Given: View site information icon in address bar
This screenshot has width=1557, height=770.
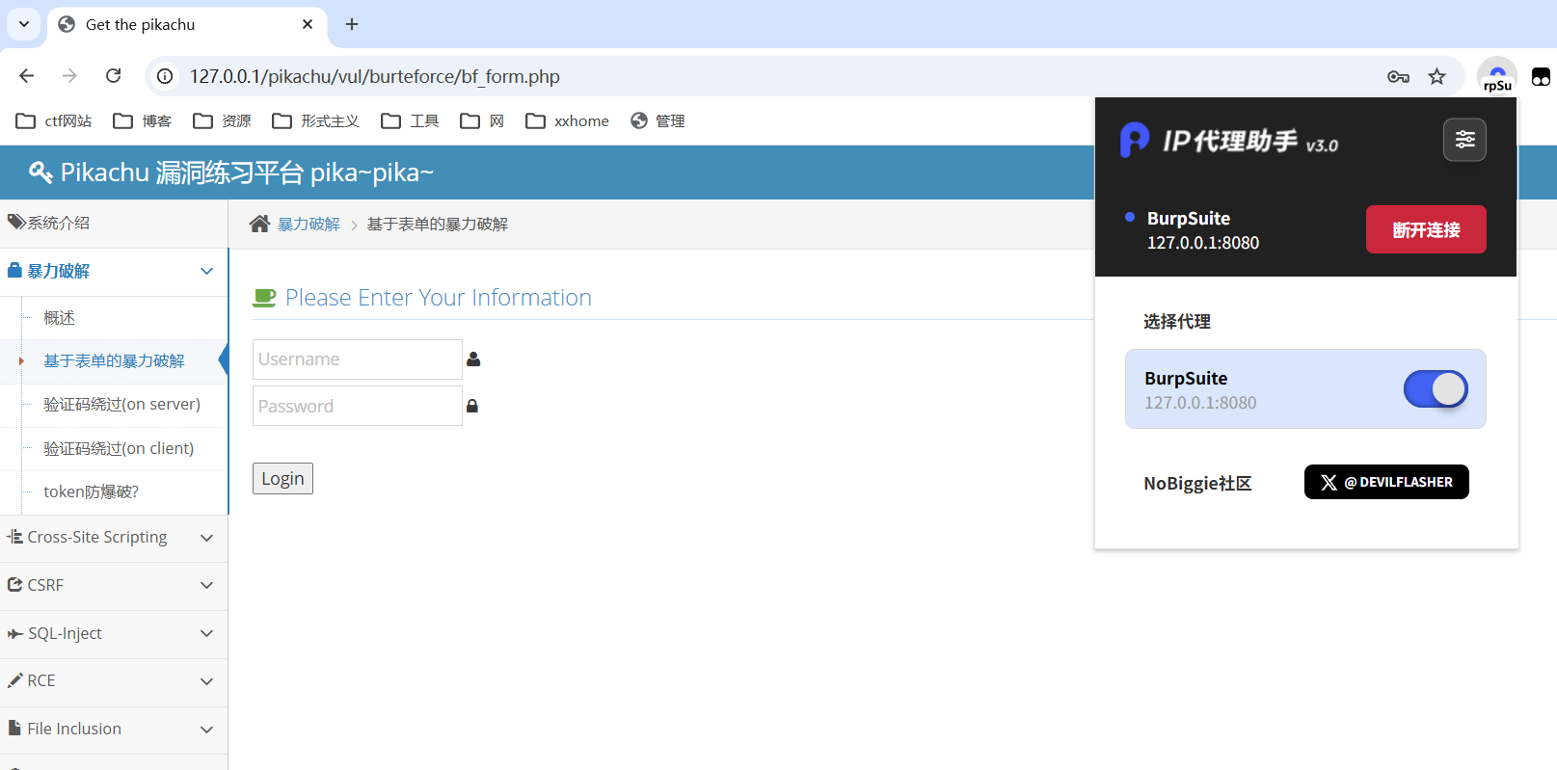Looking at the screenshot, I should click(x=166, y=76).
